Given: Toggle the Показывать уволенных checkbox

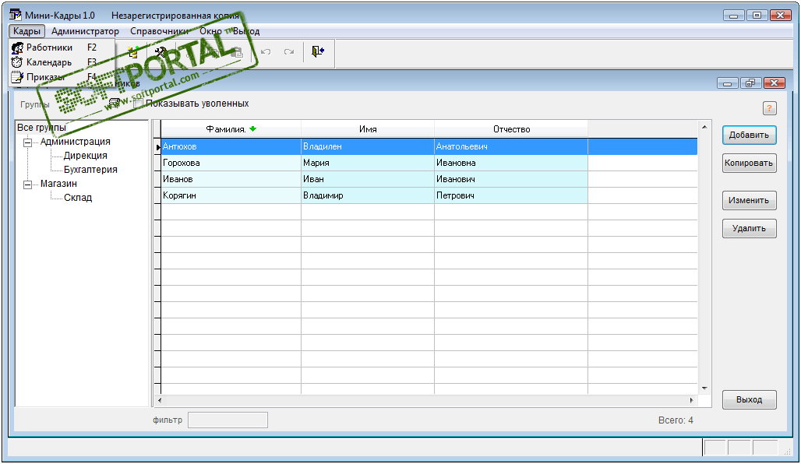Looking at the screenshot, I should click(137, 104).
